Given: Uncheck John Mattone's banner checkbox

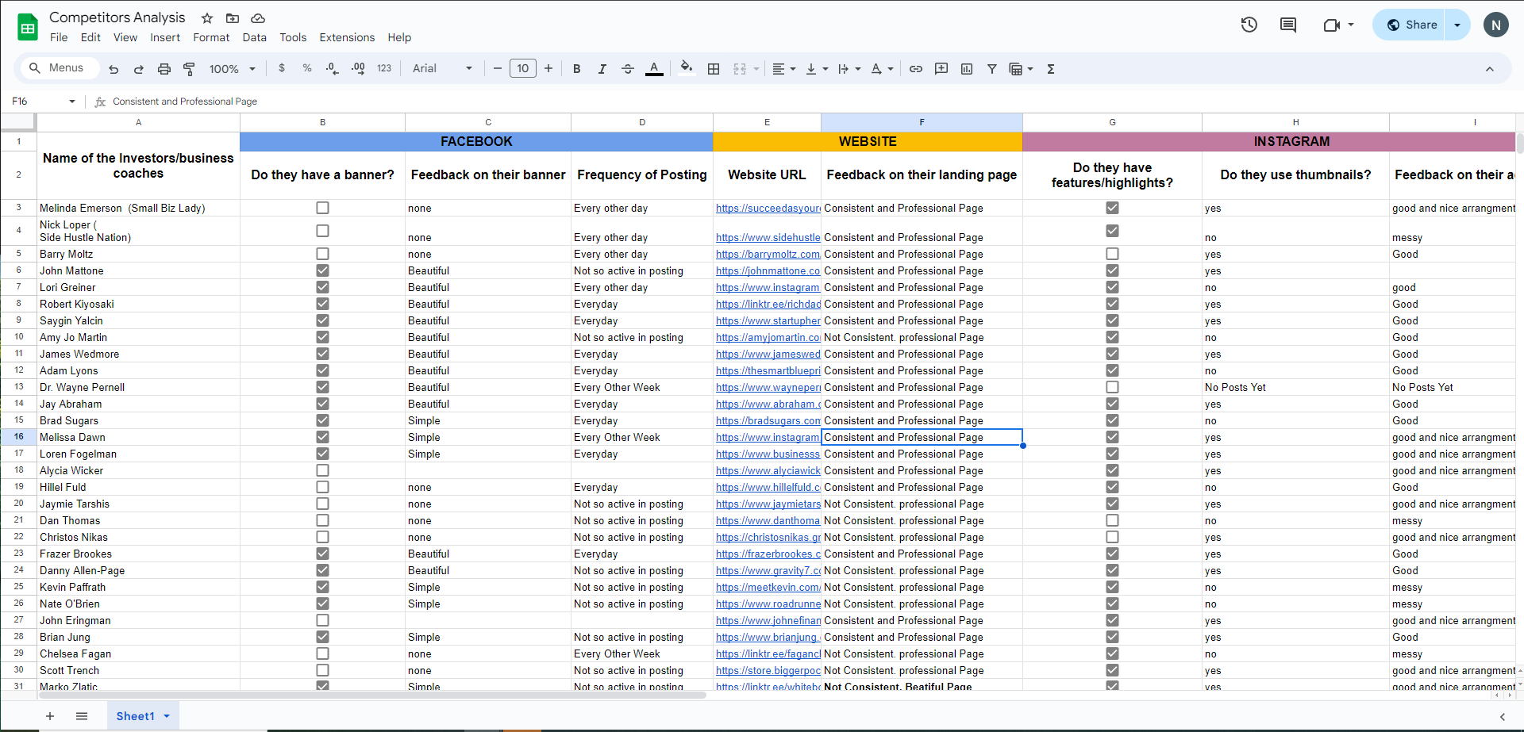Looking at the screenshot, I should [322, 270].
